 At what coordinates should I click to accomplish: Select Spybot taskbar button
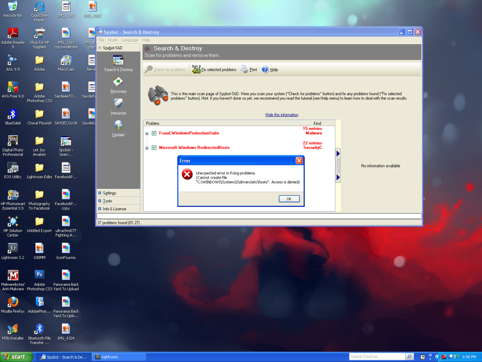64,357
